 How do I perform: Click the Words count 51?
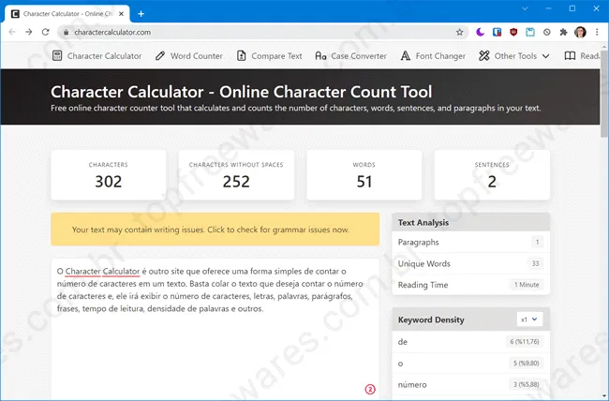click(x=364, y=182)
